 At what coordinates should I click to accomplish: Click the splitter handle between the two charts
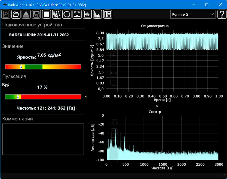156,106
